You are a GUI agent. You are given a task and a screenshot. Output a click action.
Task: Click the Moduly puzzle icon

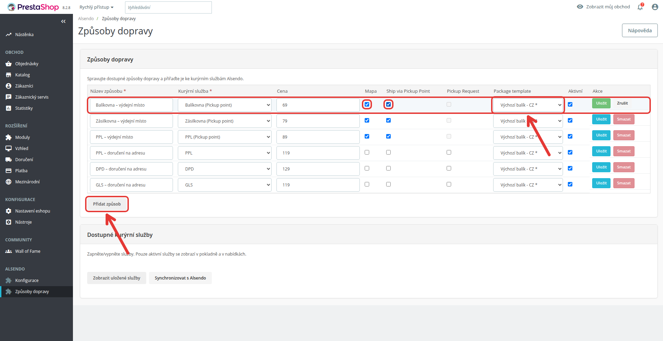click(x=9, y=138)
